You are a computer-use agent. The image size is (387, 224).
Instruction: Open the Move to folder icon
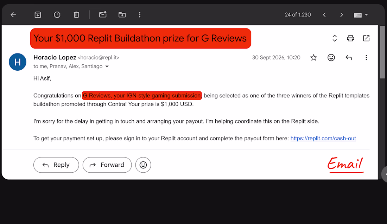click(122, 15)
